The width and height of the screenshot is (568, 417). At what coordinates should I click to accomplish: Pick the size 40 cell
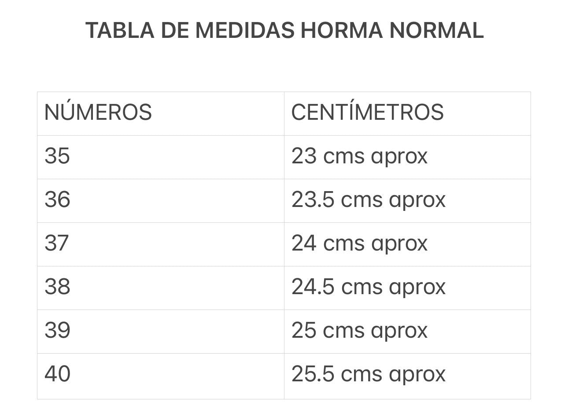pyautogui.click(x=57, y=374)
